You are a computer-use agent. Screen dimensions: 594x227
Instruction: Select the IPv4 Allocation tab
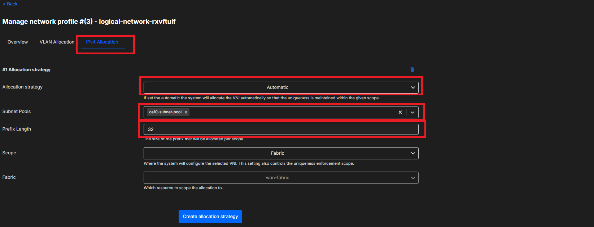click(102, 42)
